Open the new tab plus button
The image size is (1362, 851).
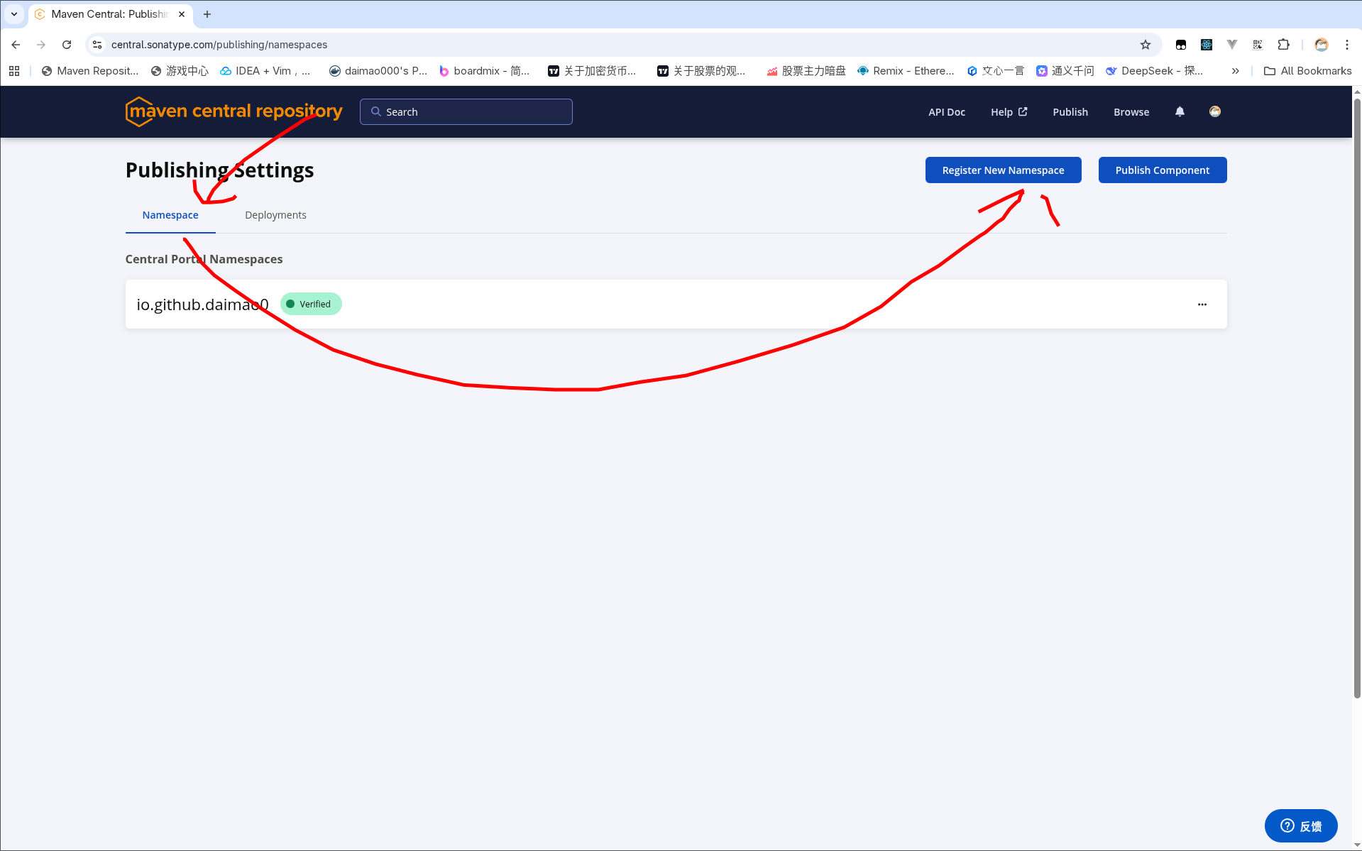[207, 14]
